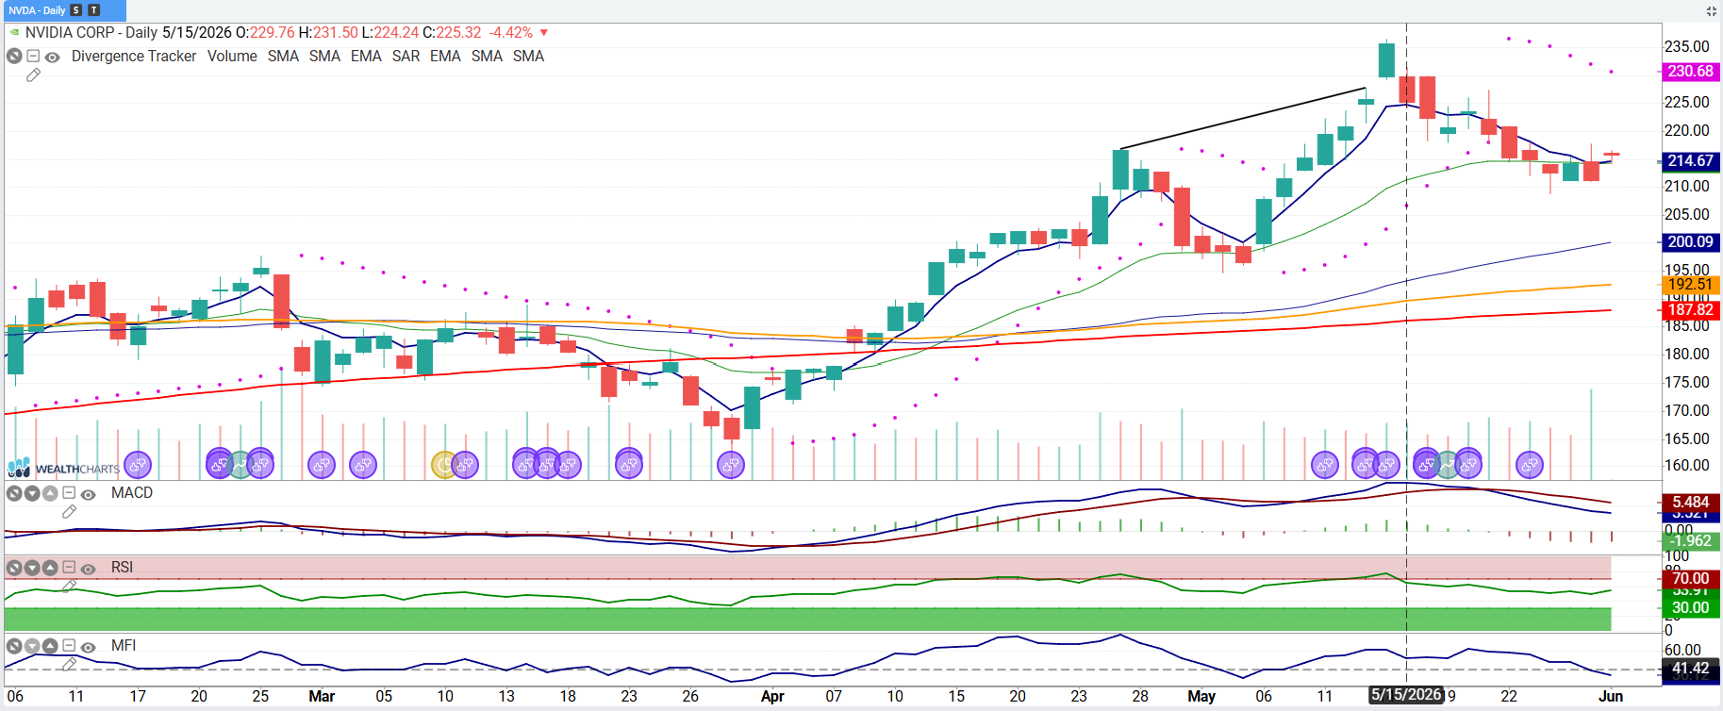Select the black divergence trendline on the price chart
1723x711 pixels.
1243,119
